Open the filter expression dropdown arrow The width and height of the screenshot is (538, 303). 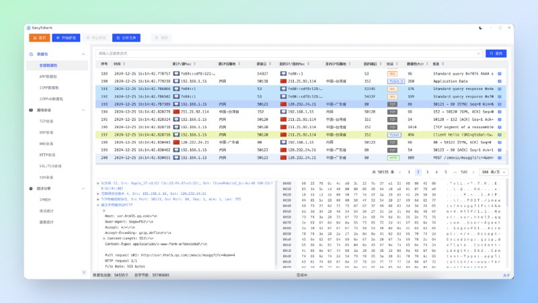click(479, 53)
